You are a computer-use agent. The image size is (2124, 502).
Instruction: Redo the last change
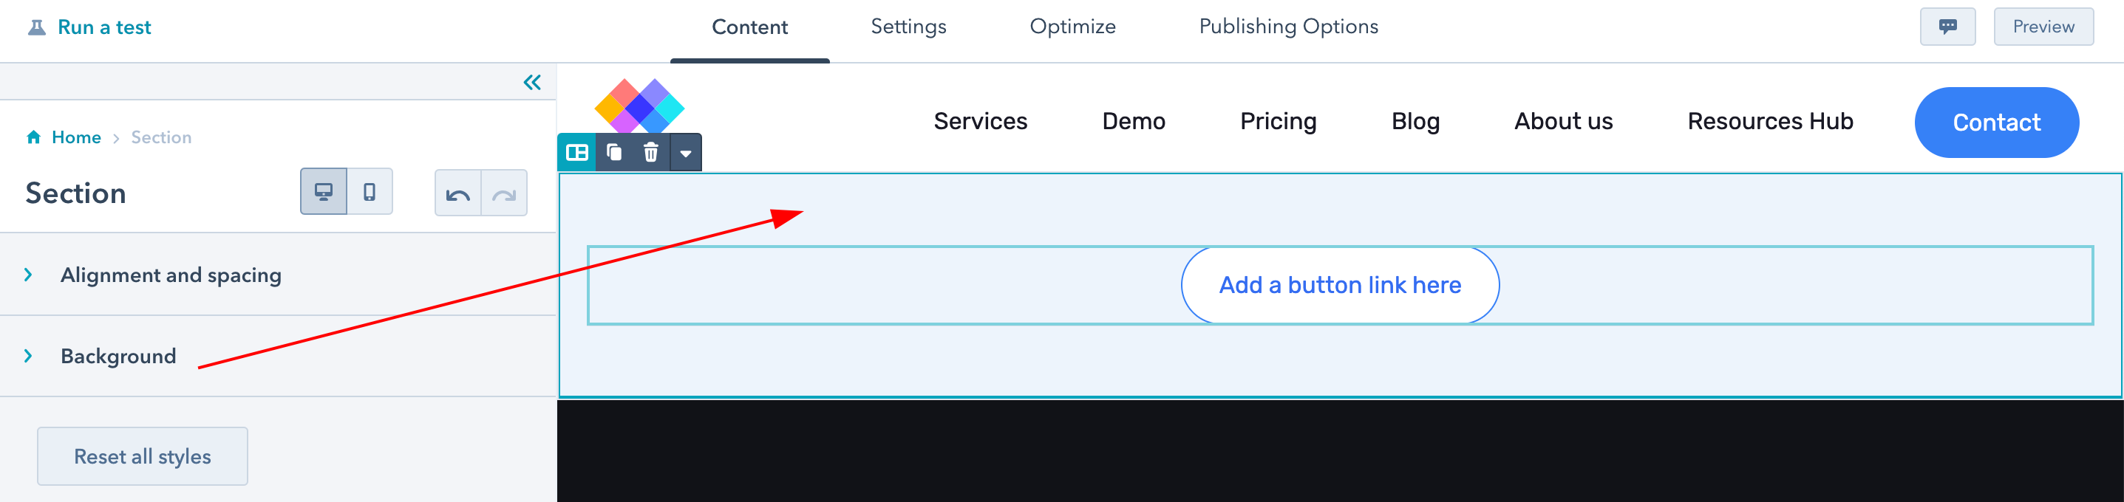coord(504,193)
